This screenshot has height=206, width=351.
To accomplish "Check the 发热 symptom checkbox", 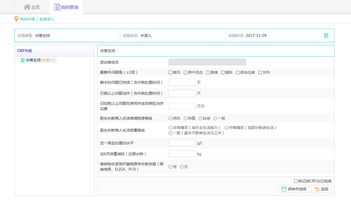I will 260,72.
